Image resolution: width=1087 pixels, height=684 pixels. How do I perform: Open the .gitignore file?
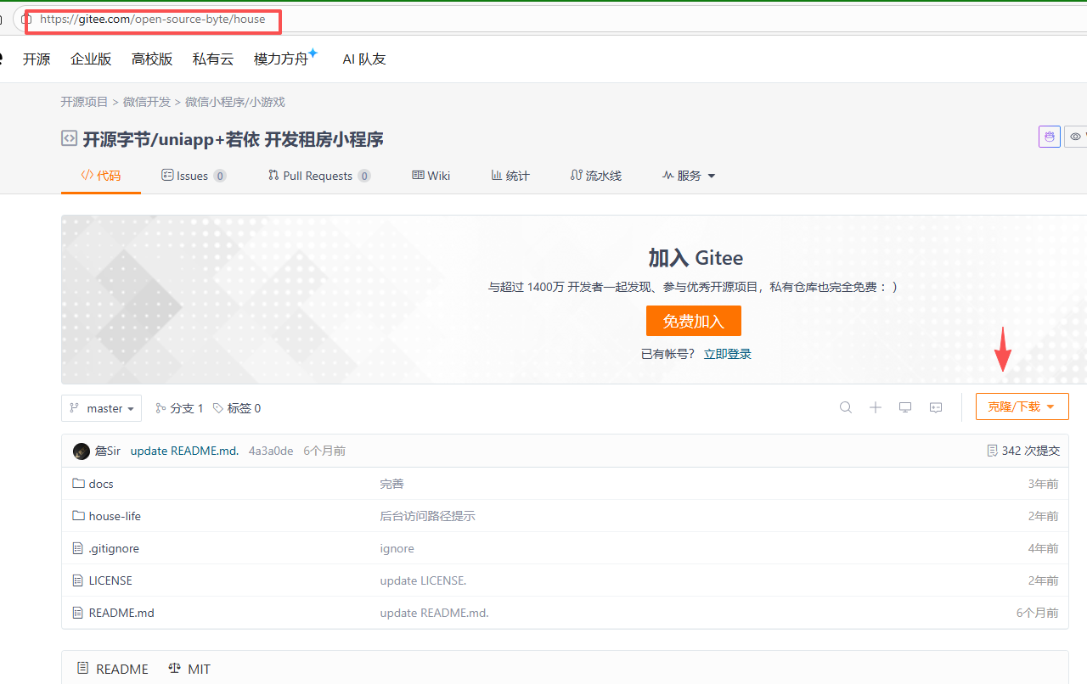114,548
